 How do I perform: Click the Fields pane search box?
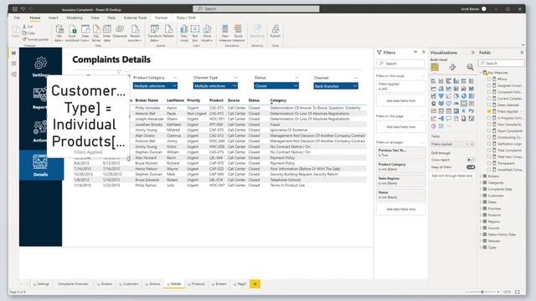coord(501,64)
